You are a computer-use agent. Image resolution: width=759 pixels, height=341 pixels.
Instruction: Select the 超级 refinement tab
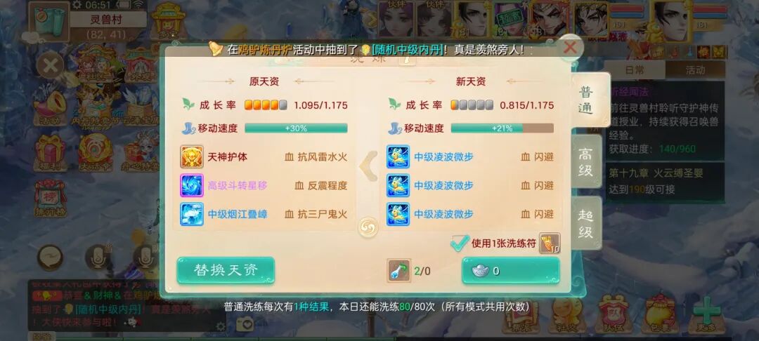tap(585, 224)
